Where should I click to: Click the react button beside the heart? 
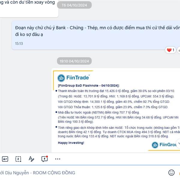[179, 50]
